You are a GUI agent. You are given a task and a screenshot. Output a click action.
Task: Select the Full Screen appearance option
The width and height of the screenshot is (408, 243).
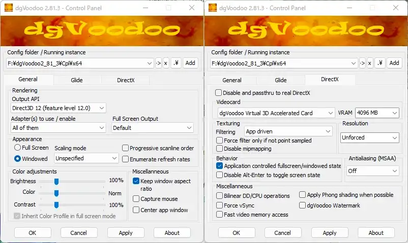(17, 148)
